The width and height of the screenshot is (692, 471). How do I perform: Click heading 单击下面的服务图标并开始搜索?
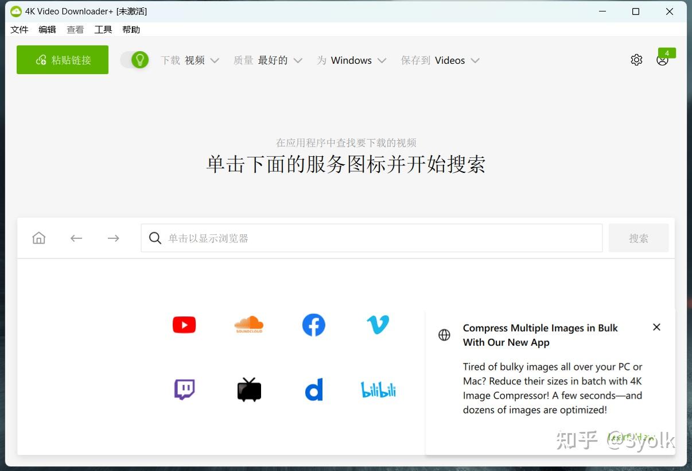coord(346,165)
